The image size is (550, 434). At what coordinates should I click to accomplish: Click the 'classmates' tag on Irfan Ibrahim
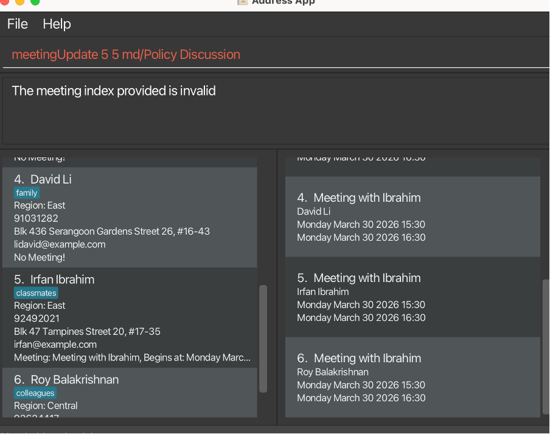click(36, 293)
